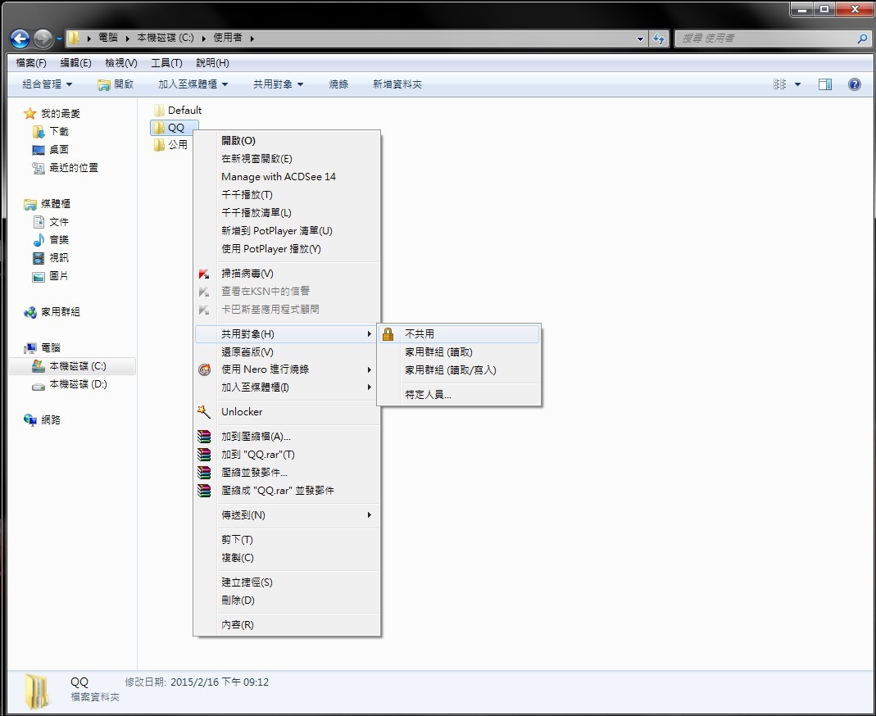Choose 使用 PotPlayer 播放(Y)
This screenshot has width=876, height=716.
[287, 249]
